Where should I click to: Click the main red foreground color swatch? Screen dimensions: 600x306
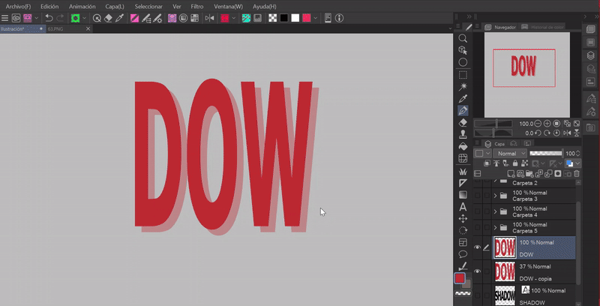[x=460, y=278]
